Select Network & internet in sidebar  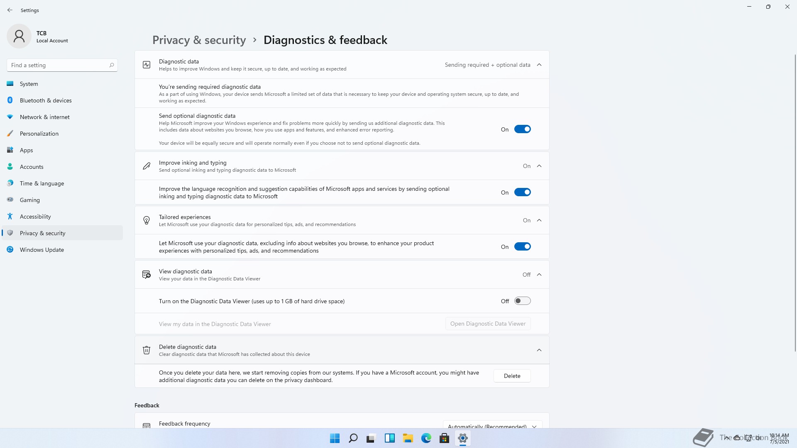[62, 117]
